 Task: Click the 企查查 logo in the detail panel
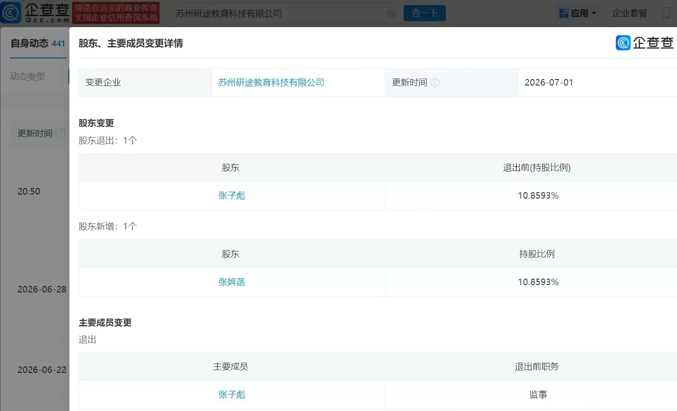[645, 43]
